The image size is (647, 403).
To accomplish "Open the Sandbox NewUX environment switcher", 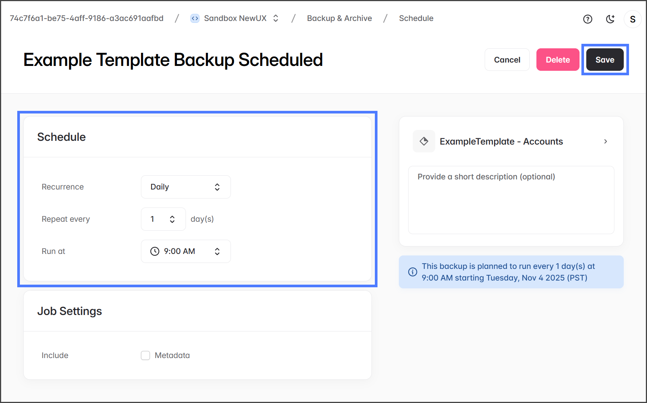I will click(276, 18).
